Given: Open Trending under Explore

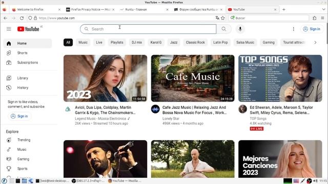Looking at the screenshot, I should pos(28,140).
